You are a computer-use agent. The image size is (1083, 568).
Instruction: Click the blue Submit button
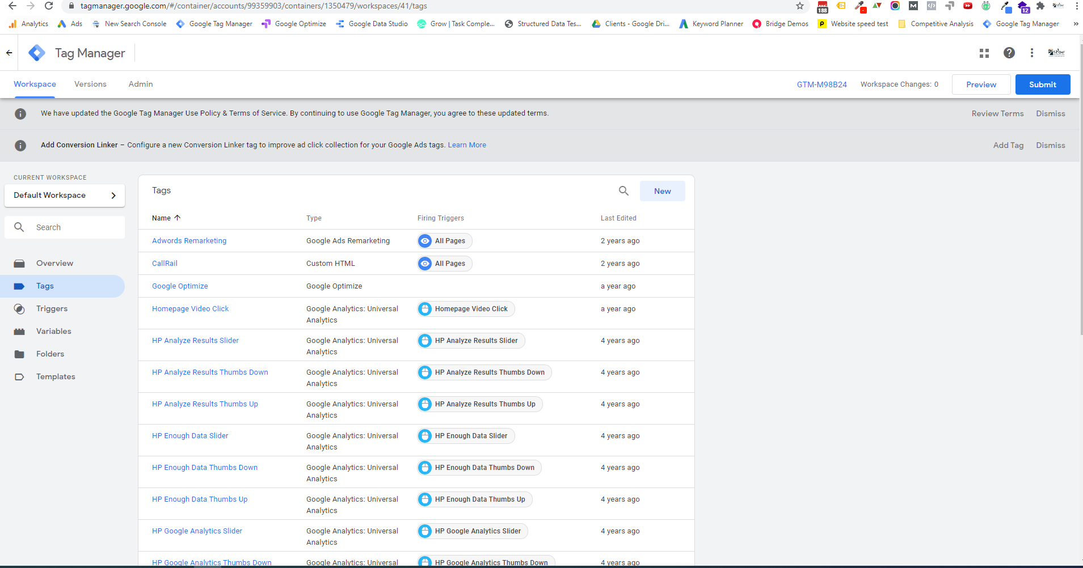(x=1042, y=84)
